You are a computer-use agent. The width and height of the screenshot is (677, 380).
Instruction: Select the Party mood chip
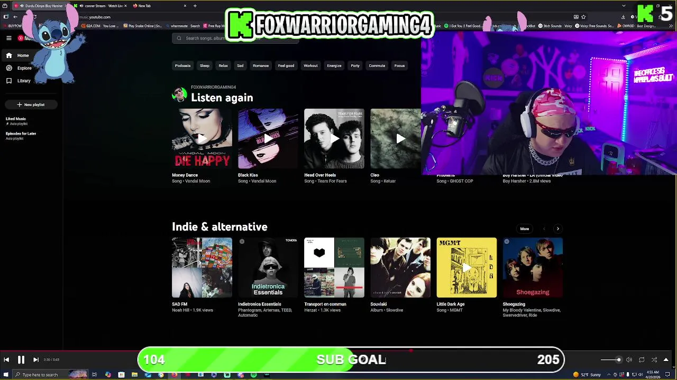click(355, 65)
